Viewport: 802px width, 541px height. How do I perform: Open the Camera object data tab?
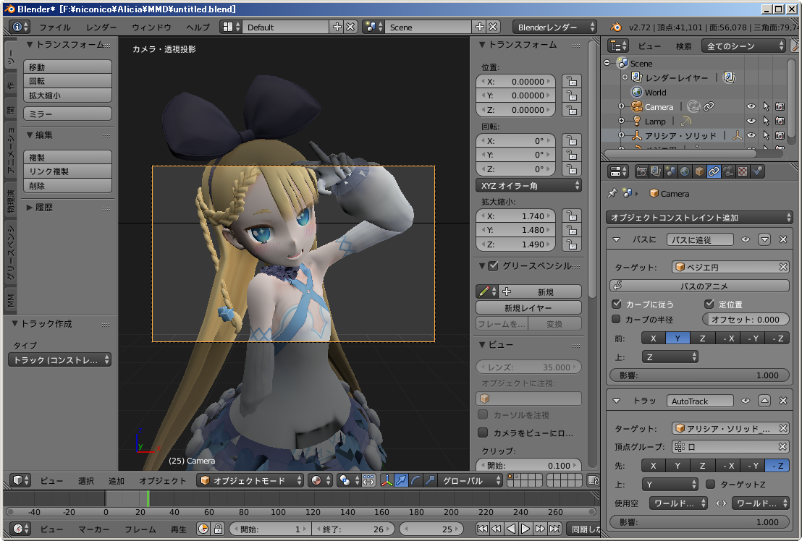coord(728,171)
